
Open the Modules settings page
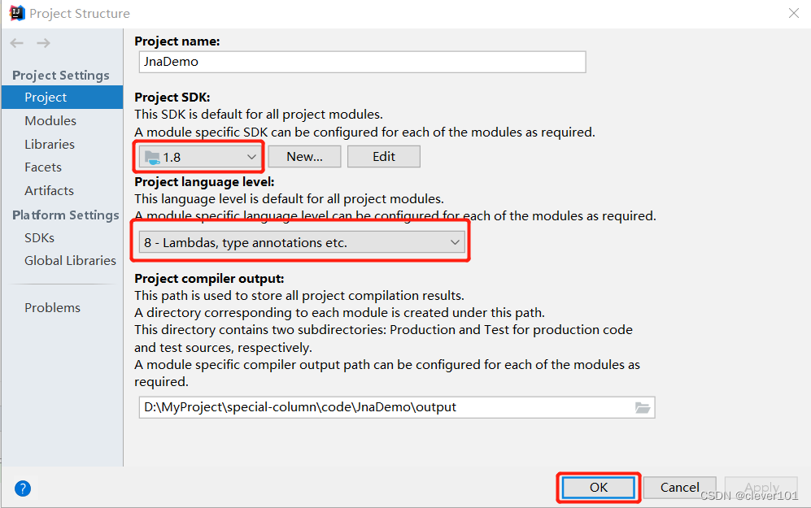click(50, 120)
